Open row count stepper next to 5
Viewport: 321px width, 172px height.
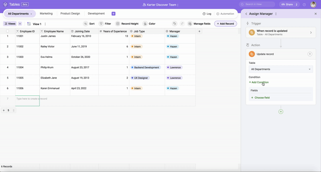(14, 111)
